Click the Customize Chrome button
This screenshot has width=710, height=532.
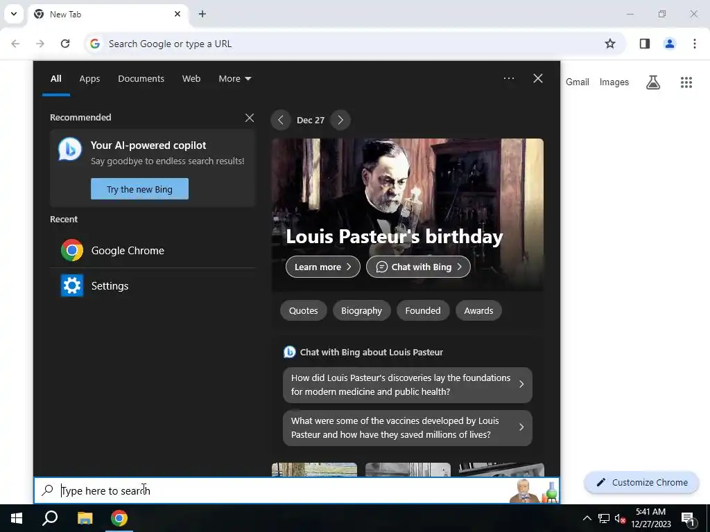(641, 482)
